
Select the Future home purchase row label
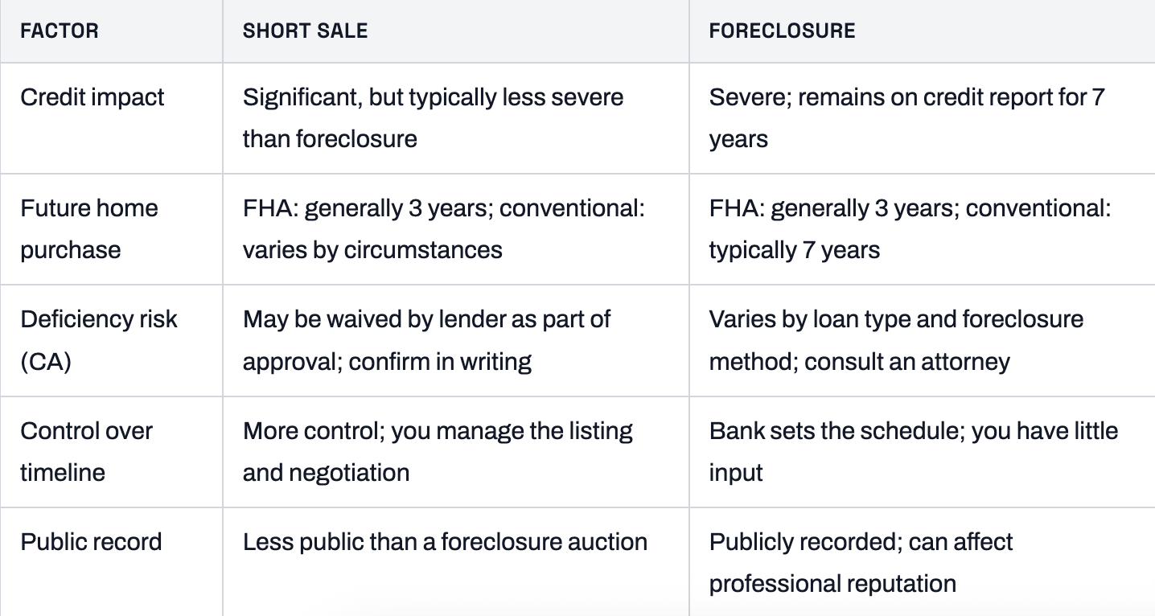[89, 229]
